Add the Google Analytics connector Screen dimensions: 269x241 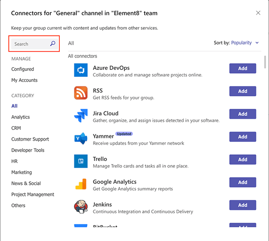coord(242,182)
